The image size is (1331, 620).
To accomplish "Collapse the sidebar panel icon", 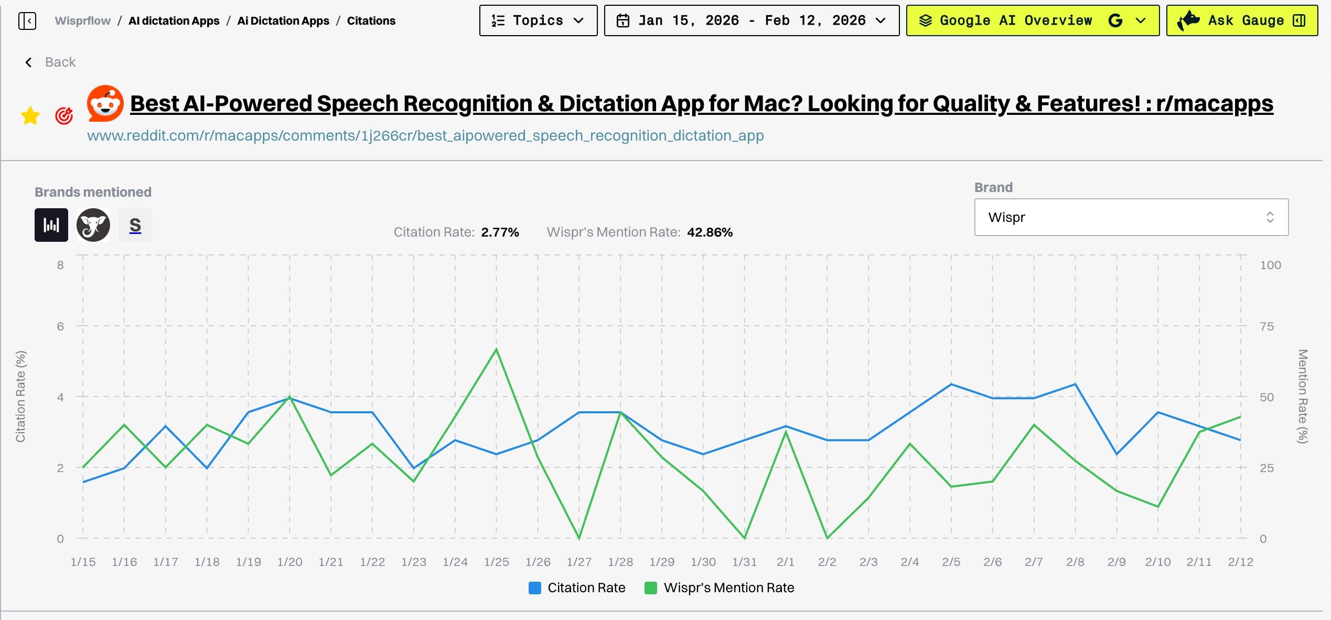I will click(x=27, y=21).
